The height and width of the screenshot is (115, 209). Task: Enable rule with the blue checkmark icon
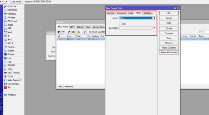pos(69,32)
